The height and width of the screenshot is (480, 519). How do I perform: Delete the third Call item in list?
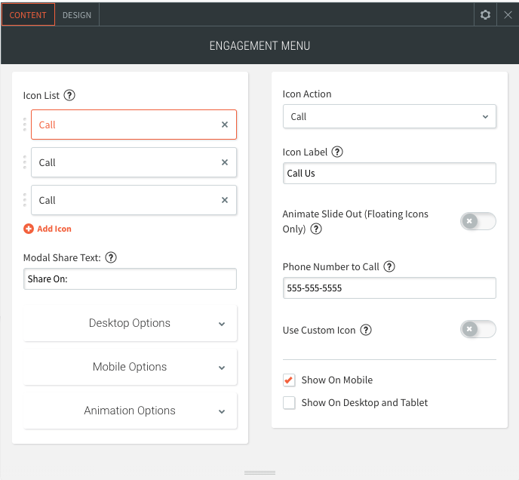click(224, 200)
